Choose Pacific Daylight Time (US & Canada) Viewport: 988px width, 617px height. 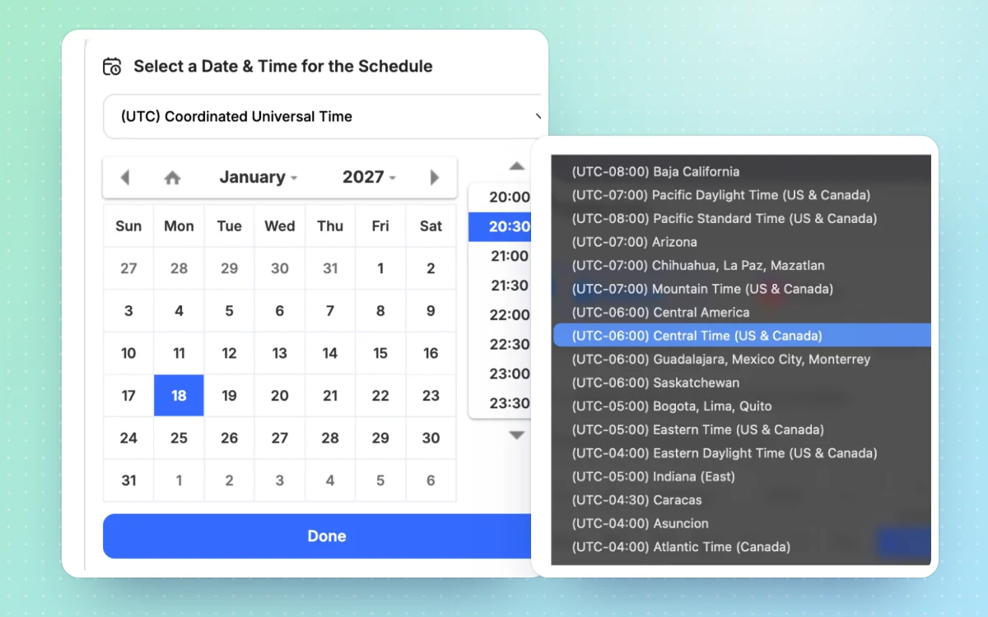(x=742, y=195)
